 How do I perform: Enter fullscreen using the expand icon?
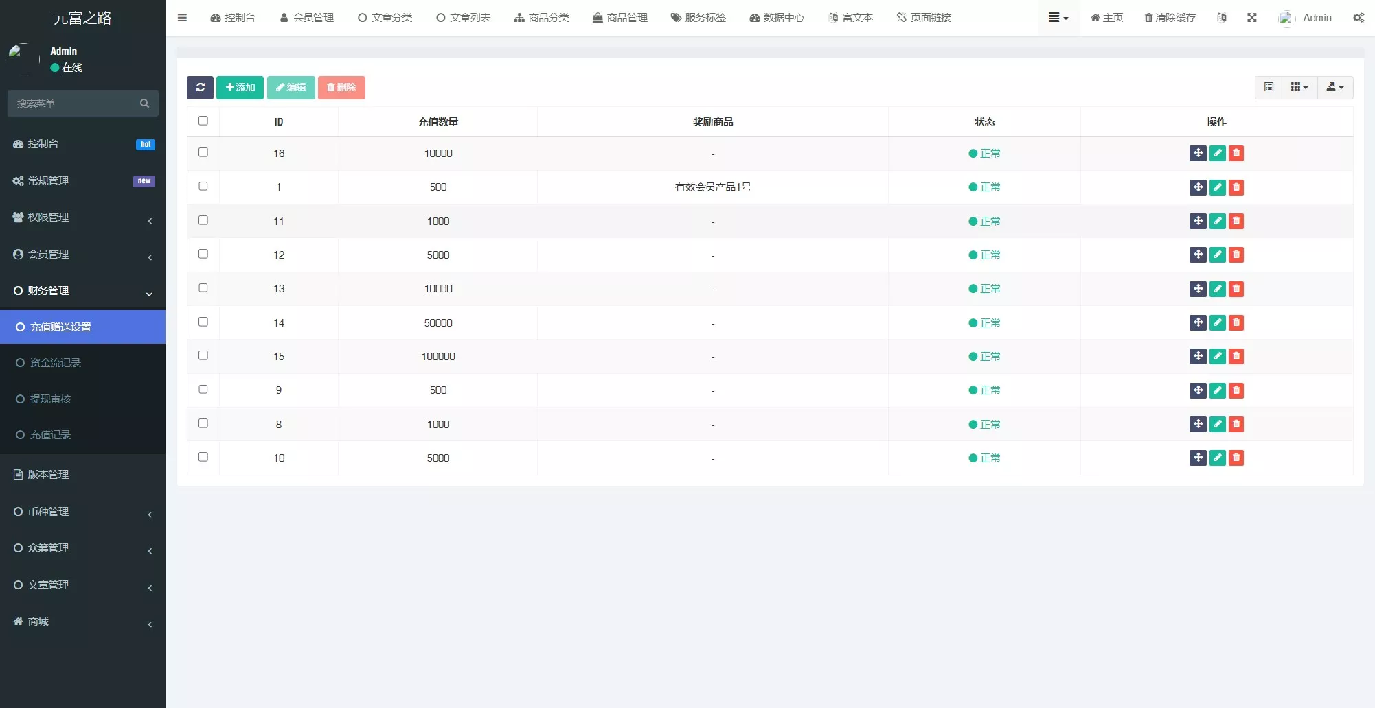(1252, 18)
